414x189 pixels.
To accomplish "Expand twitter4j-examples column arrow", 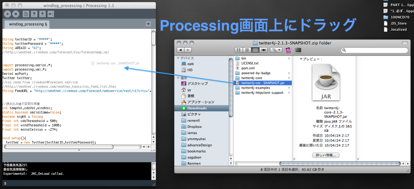I will (290, 88).
